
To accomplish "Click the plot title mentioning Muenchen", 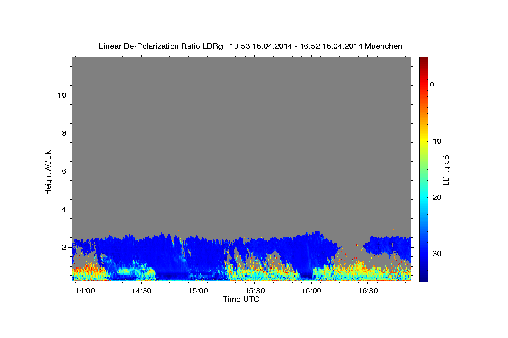I will pyautogui.click(x=250, y=46).
